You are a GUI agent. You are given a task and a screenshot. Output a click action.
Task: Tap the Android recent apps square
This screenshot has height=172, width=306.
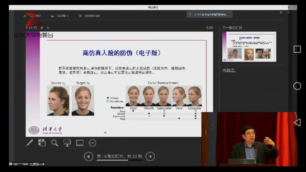[x=297, y=49]
